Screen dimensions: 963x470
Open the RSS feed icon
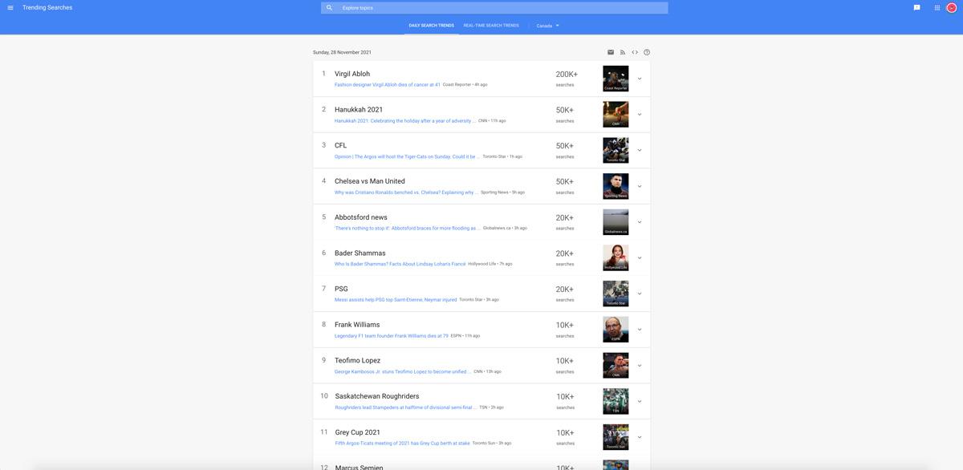click(x=623, y=52)
